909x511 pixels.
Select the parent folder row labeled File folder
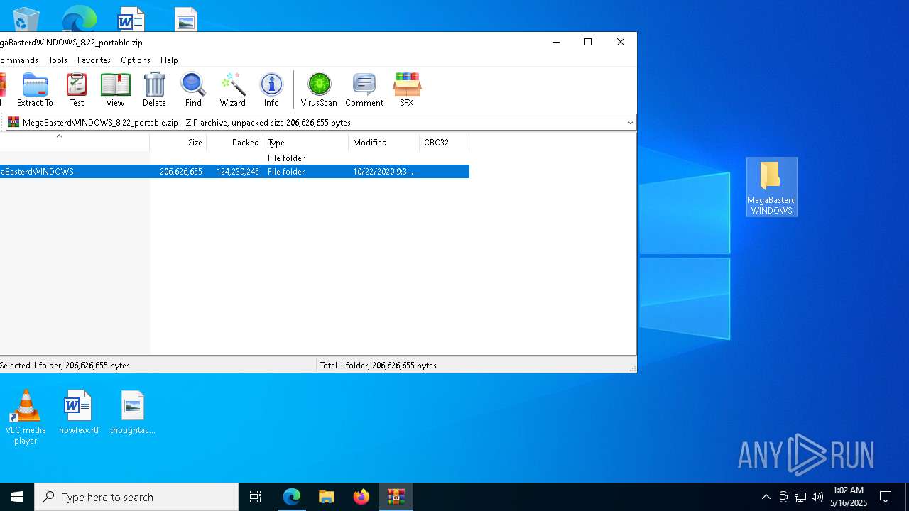[x=234, y=158]
